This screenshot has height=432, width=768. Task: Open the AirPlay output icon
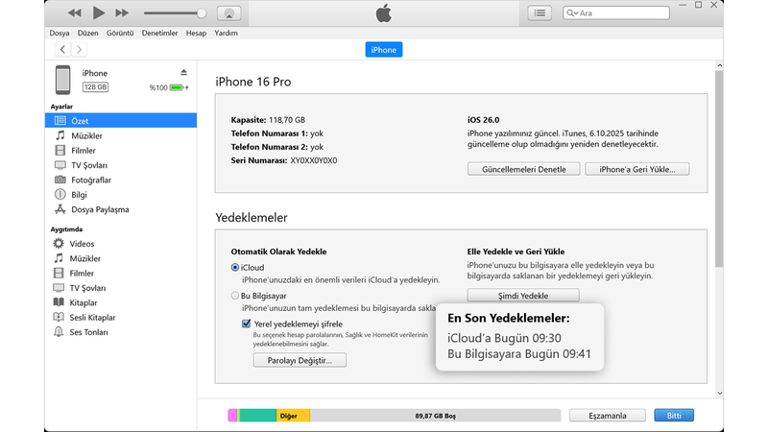coord(228,13)
